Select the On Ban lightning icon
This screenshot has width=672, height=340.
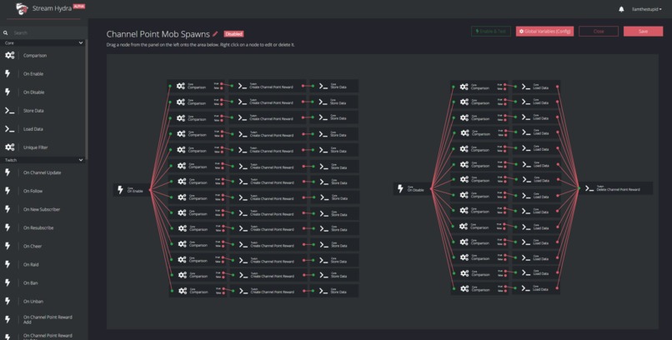pyautogui.click(x=8, y=283)
